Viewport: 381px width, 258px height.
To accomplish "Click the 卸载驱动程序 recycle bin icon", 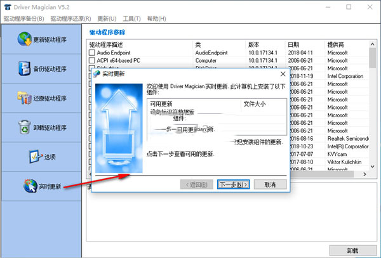I will click(24, 127).
